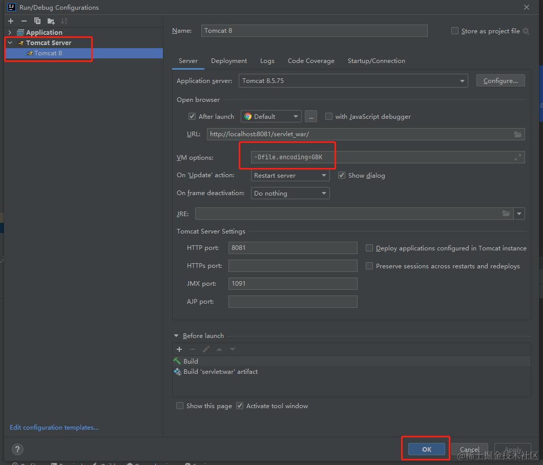
Task: Click the Configure... button
Action: point(500,81)
